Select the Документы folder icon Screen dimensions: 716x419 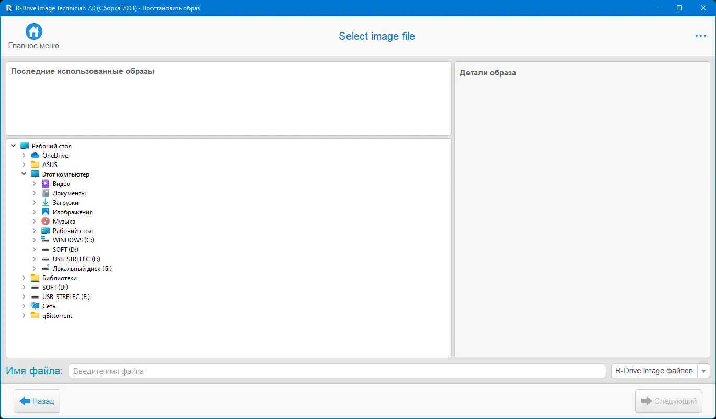click(x=46, y=193)
